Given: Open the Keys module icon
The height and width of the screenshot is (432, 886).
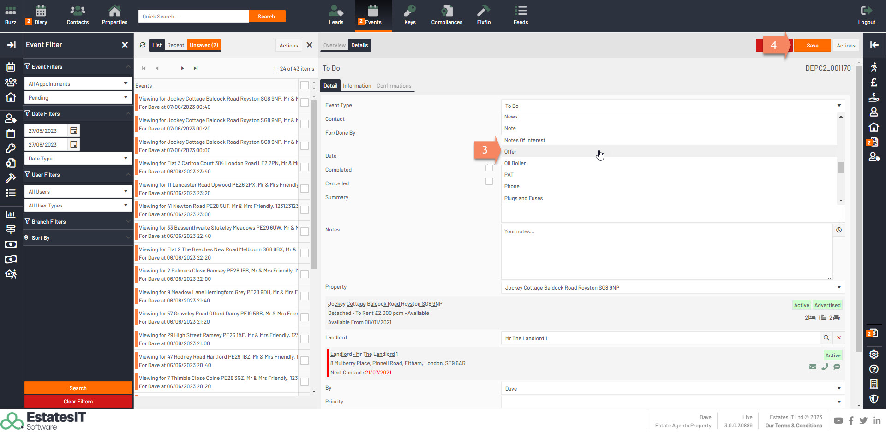Looking at the screenshot, I should [410, 15].
